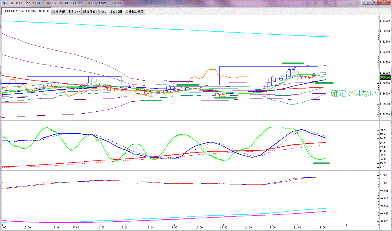Restore down the chart window
Screen dimensions: 392x231
click(374, 2)
